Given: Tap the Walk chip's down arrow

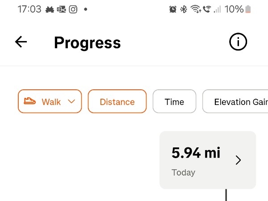Looking at the screenshot, I should (x=71, y=101).
